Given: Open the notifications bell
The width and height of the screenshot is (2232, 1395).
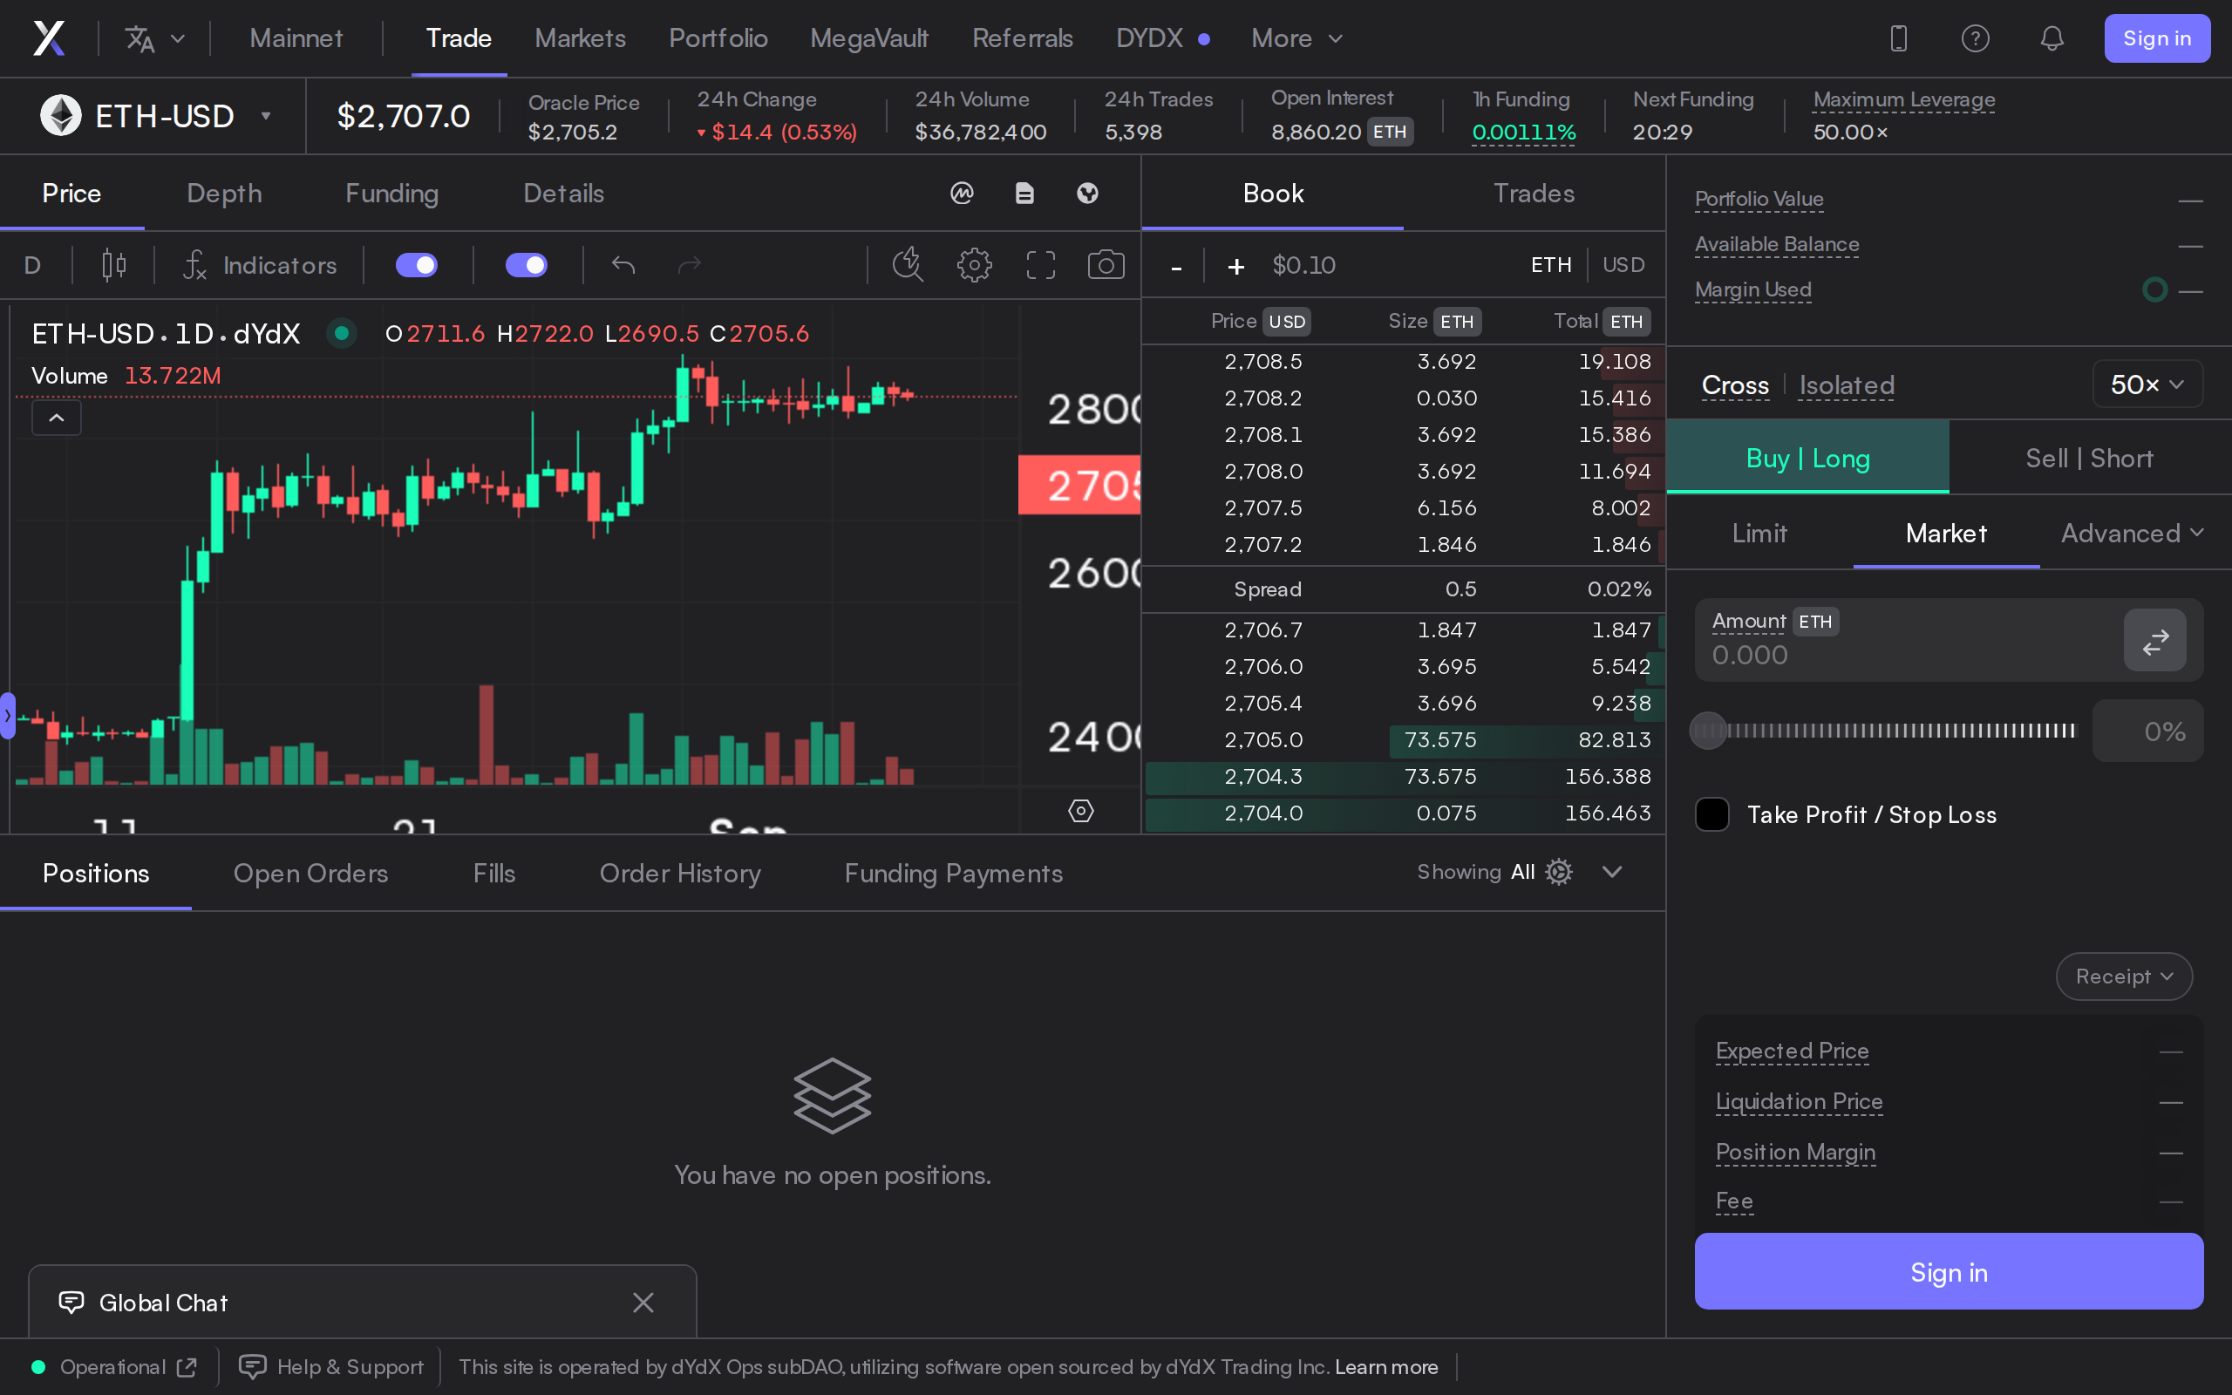Looking at the screenshot, I should [2052, 38].
